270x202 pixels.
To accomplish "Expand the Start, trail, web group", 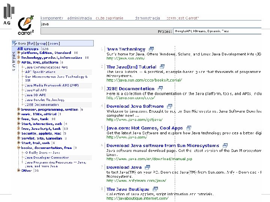I will tap(19, 143).
